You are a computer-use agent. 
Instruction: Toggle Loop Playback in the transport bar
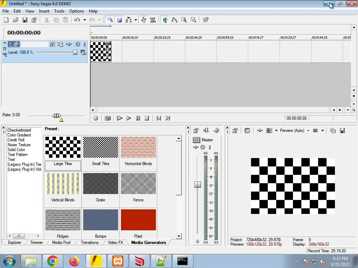[x=108, y=118]
